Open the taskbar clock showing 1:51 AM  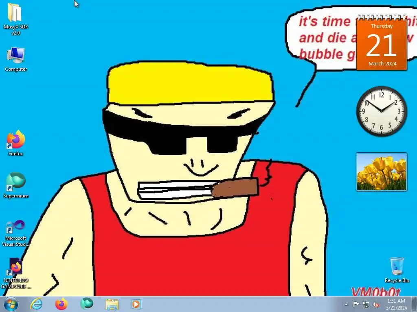click(x=396, y=304)
